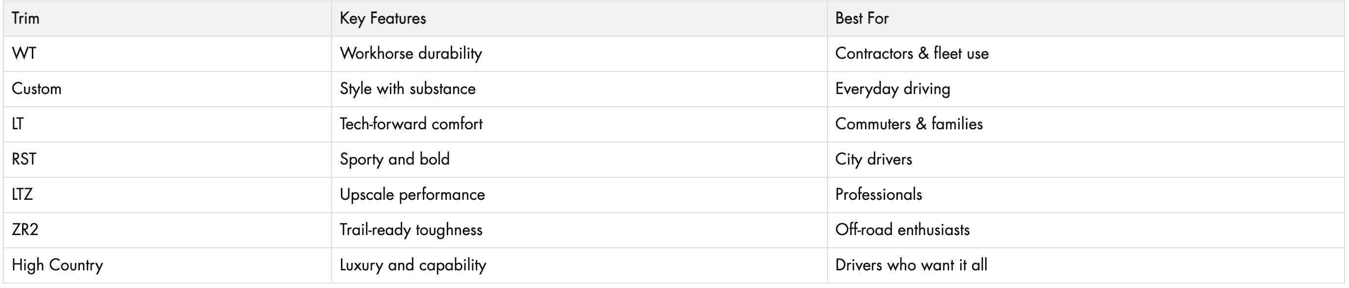Click the Luxury and capability cell
1349x288 pixels.
click(x=412, y=265)
